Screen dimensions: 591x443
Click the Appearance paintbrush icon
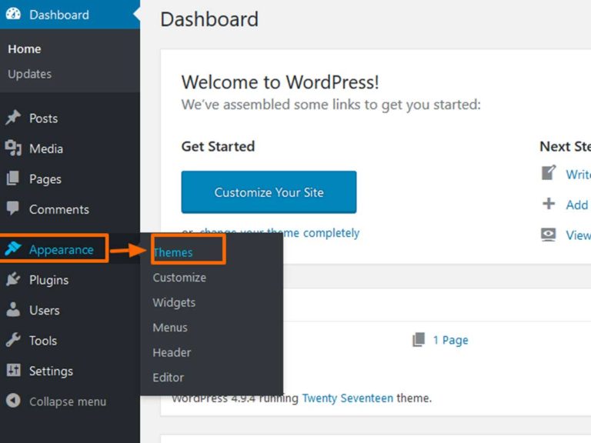point(13,248)
